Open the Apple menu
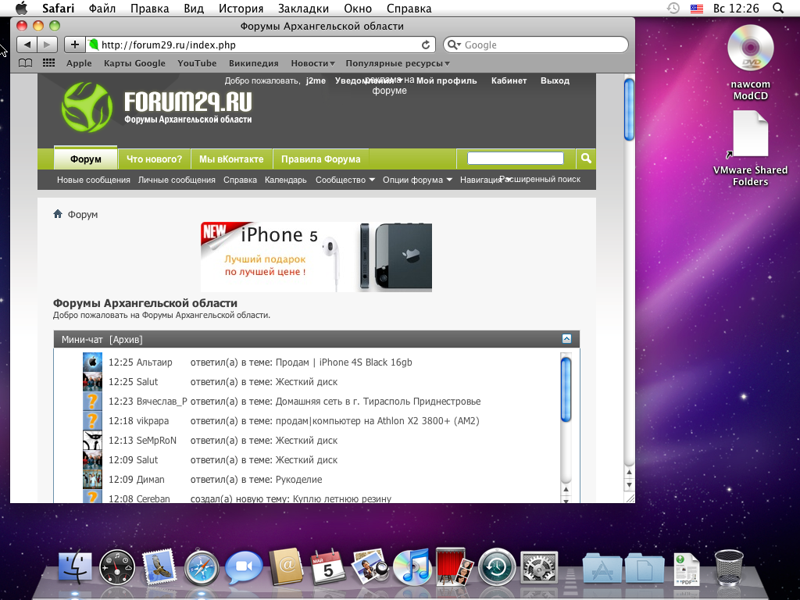Image resolution: width=800 pixels, height=600 pixels. click(21, 8)
